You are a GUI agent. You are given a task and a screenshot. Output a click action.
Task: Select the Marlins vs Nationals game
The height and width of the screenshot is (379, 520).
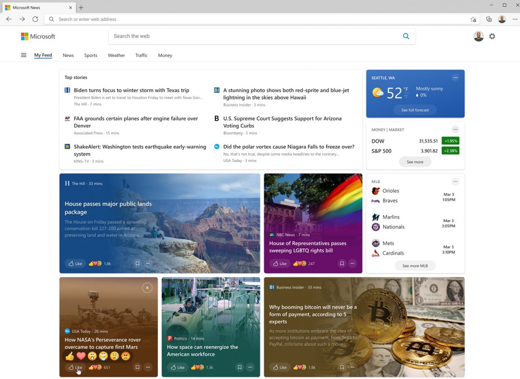[415, 222]
